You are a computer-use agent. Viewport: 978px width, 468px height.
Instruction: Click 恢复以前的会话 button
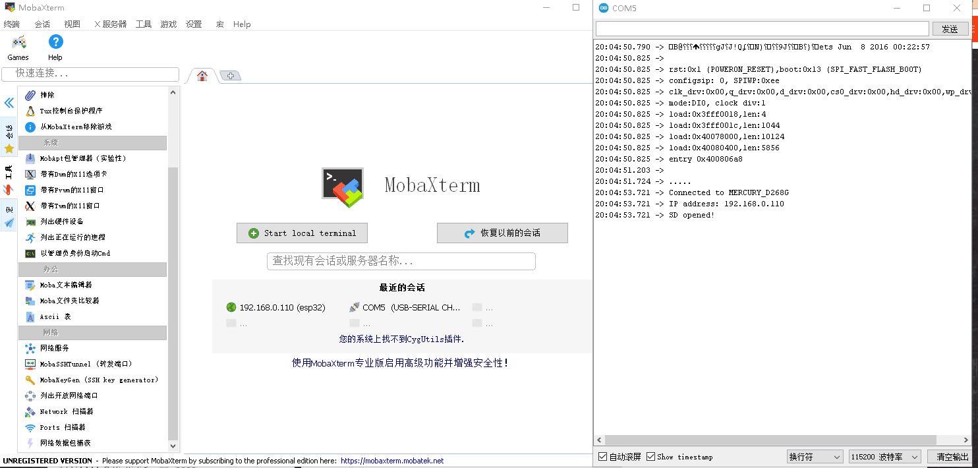[502, 233]
